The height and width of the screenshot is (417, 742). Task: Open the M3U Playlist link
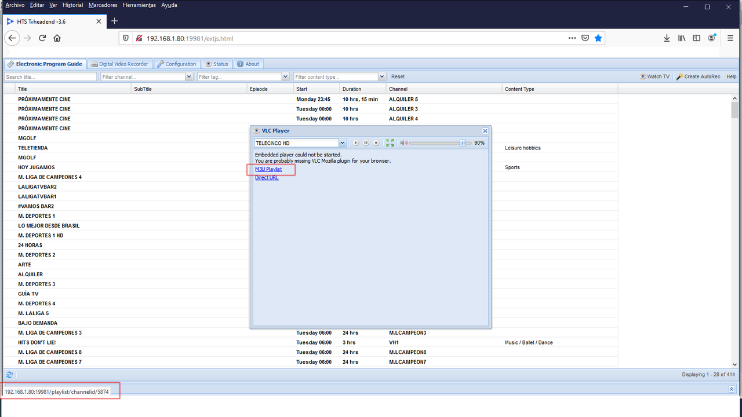tap(268, 169)
